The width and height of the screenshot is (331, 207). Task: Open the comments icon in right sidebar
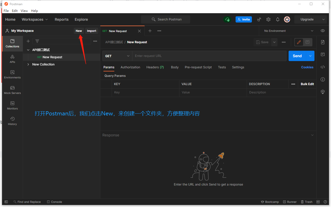click(x=323, y=55)
